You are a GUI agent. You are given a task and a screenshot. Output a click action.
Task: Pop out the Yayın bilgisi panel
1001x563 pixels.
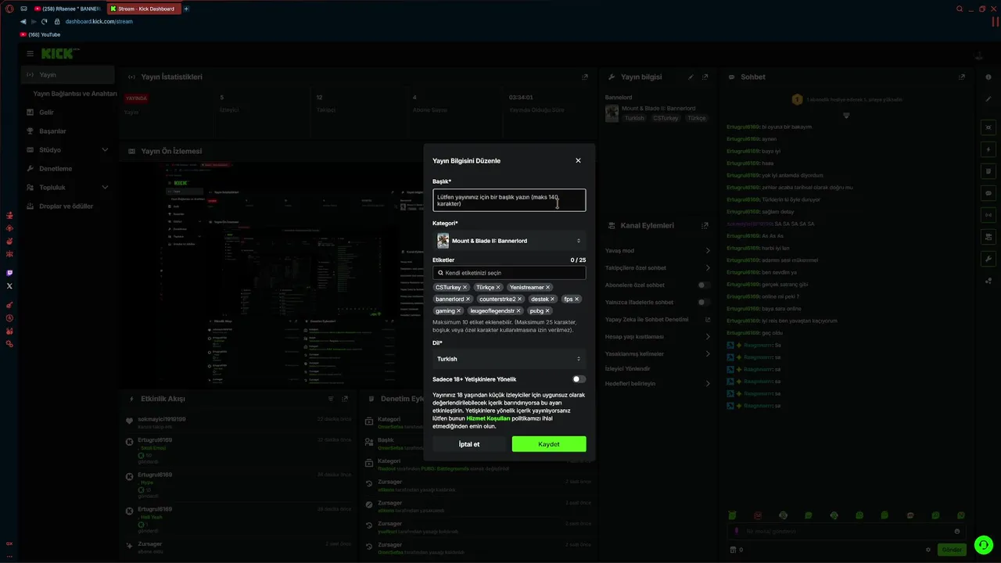705,77
